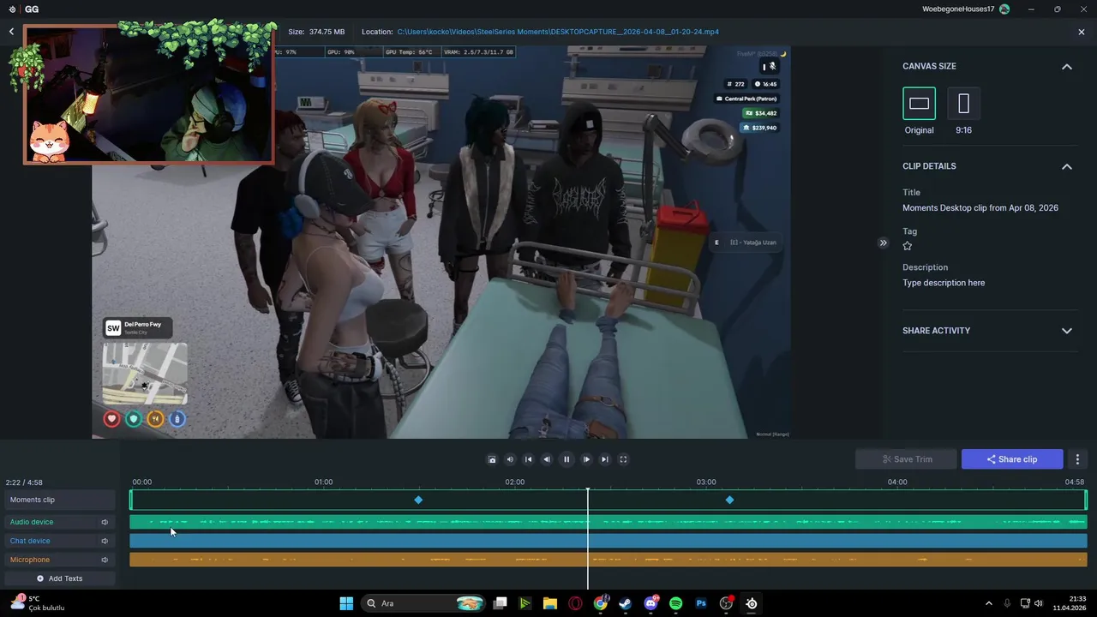
Task: Select the Chat device track label
Action: [30, 541]
